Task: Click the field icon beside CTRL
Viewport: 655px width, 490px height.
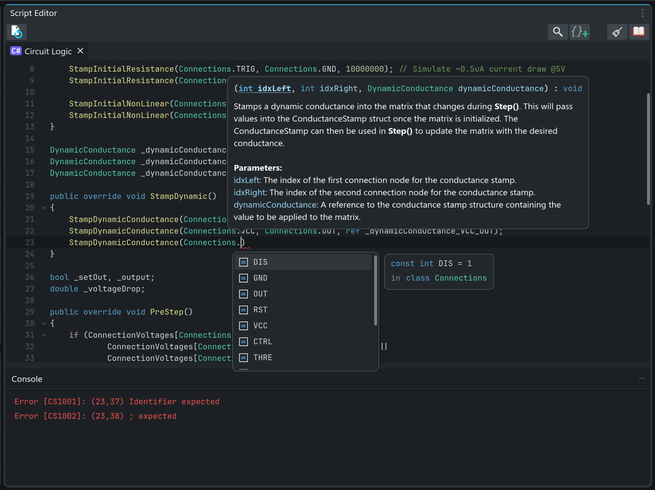Action: [244, 342]
